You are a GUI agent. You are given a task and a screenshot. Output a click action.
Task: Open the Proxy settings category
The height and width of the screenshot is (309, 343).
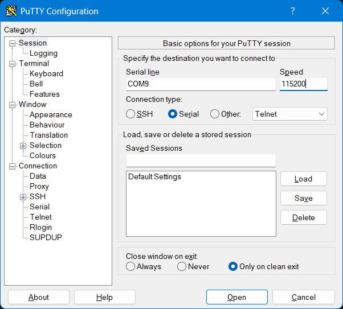pos(39,187)
